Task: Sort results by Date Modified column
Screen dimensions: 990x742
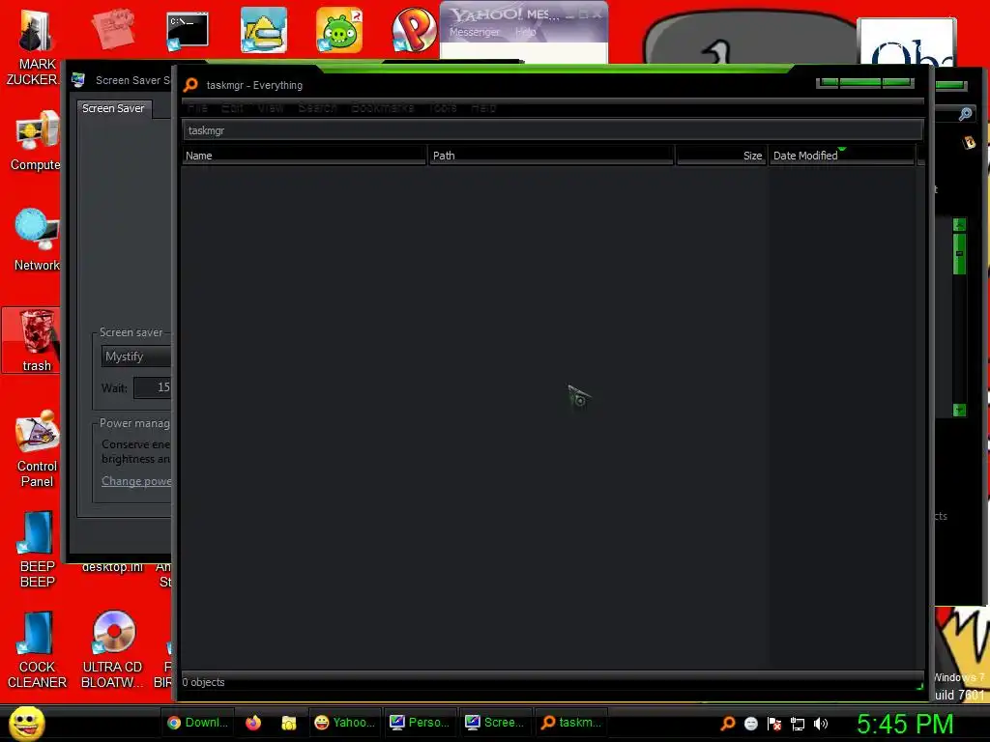Action: tap(842, 156)
